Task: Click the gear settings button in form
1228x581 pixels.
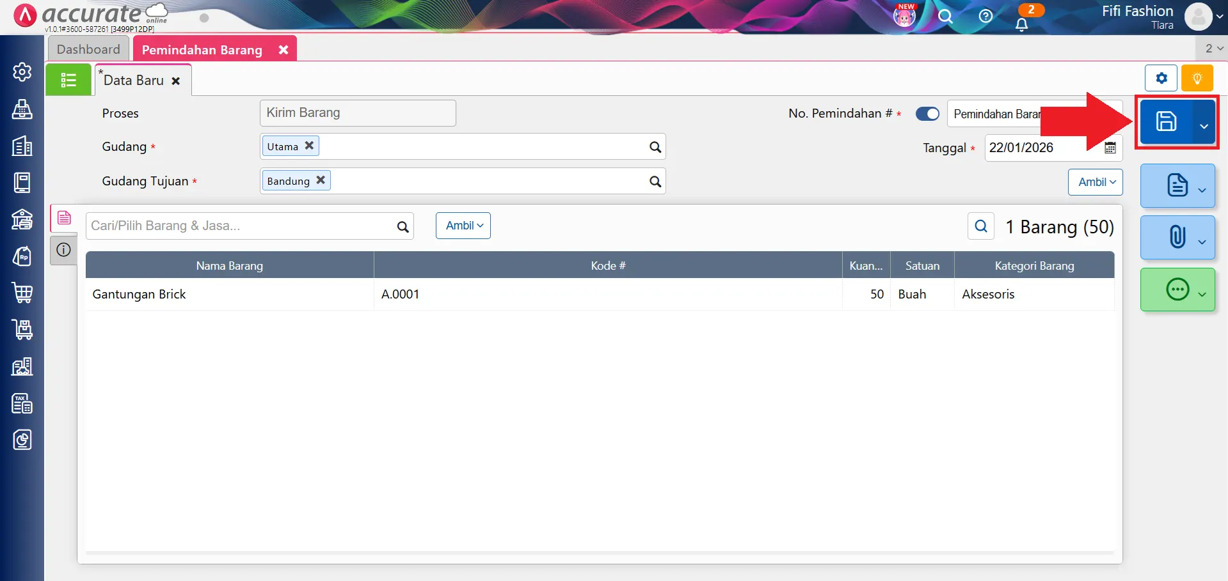Action: coord(1161,79)
